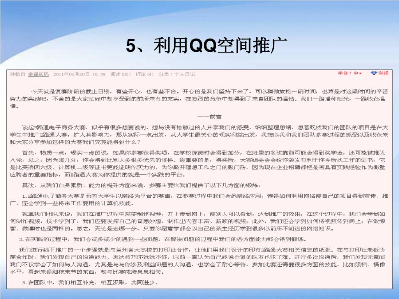Click the slide title 5、利用QQ空间推广

[207, 46]
